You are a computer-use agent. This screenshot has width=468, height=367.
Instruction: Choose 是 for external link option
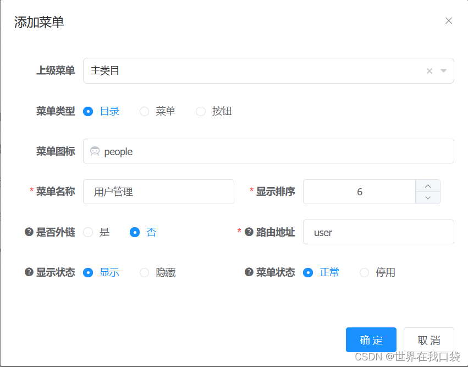[88, 232]
